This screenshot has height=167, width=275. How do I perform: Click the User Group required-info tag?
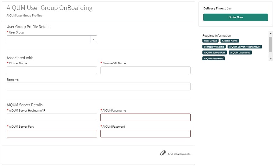point(210,41)
